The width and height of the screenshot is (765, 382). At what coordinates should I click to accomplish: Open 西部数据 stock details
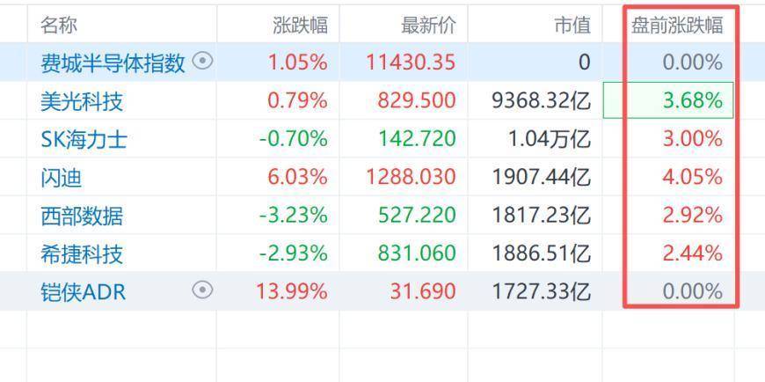coord(82,216)
